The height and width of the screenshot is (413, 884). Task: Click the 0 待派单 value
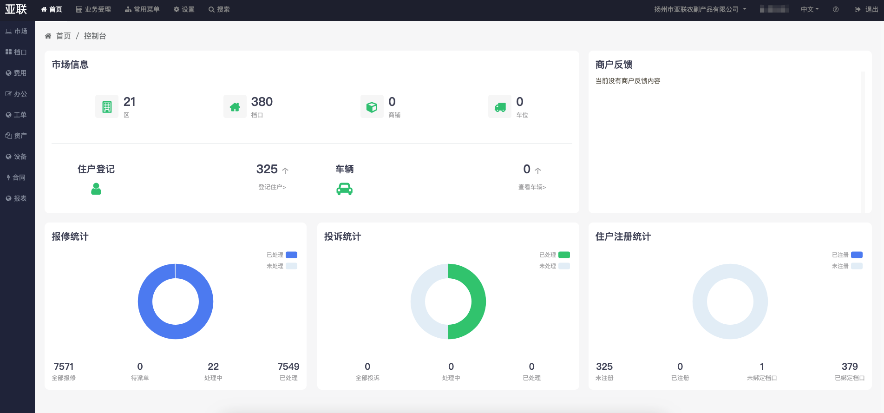point(140,367)
